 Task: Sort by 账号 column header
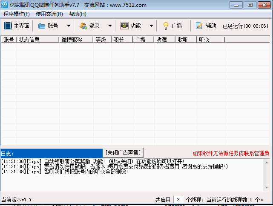[9, 40]
